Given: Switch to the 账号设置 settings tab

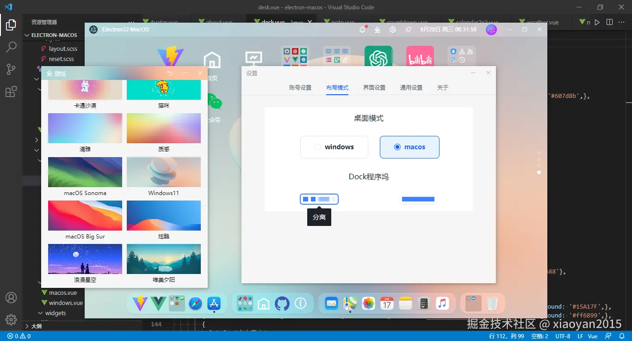Looking at the screenshot, I should coord(300,87).
